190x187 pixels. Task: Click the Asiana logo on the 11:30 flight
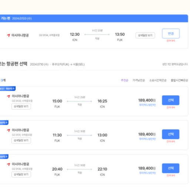9,130
